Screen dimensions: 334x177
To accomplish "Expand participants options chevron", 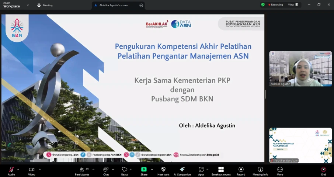I will (93, 170).
